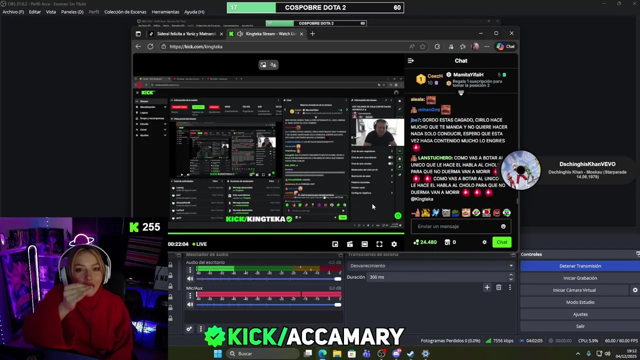Open the Kick chat store icon
The height and width of the screenshot is (360, 640).
tap(447, 242)
